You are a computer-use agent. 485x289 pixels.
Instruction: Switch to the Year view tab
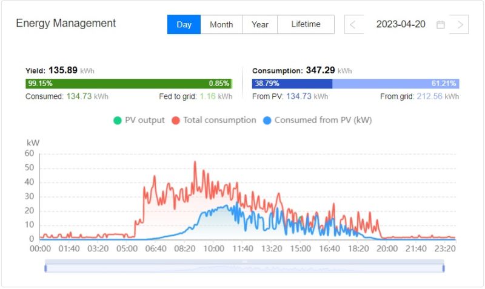pyautogui.click(x=260, y=25)
